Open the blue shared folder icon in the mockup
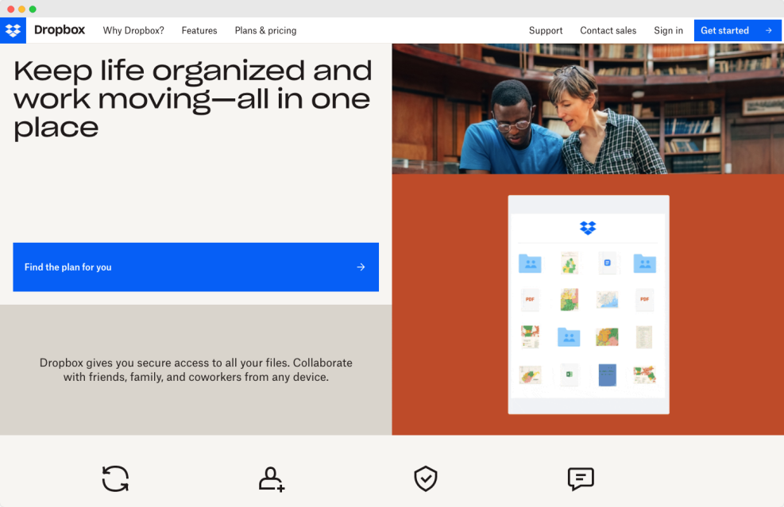The height and width of the screenshot is (507, 784). click(x=530, y=263)
